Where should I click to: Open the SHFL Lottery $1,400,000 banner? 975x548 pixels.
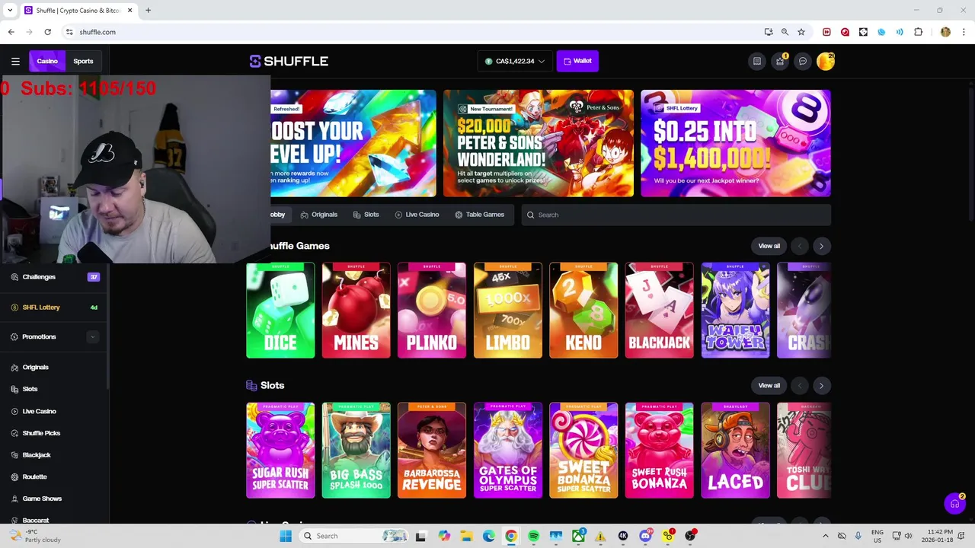(x=736, y=143)
